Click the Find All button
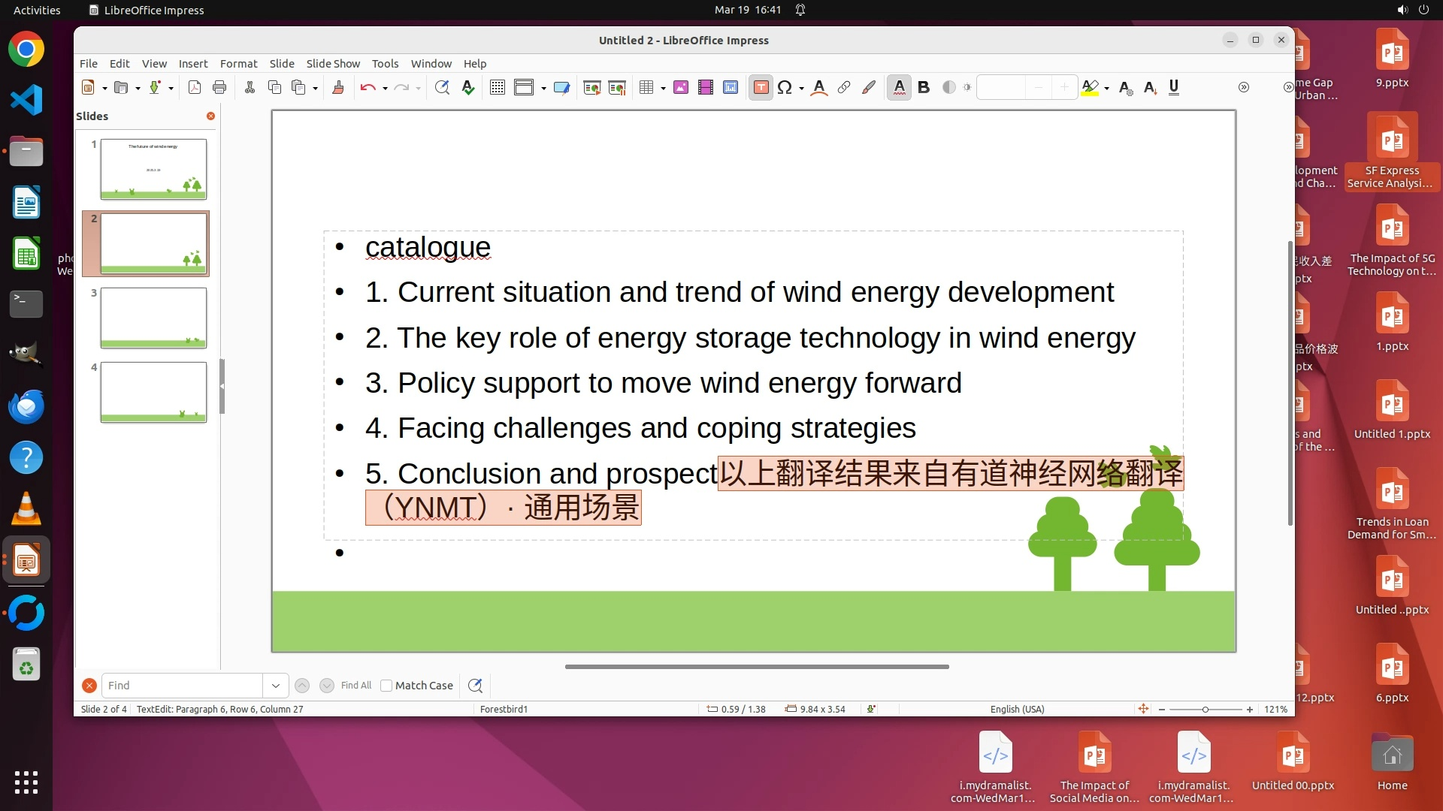The width and height of the screenshot is (1443, 811). click(356, 686)
